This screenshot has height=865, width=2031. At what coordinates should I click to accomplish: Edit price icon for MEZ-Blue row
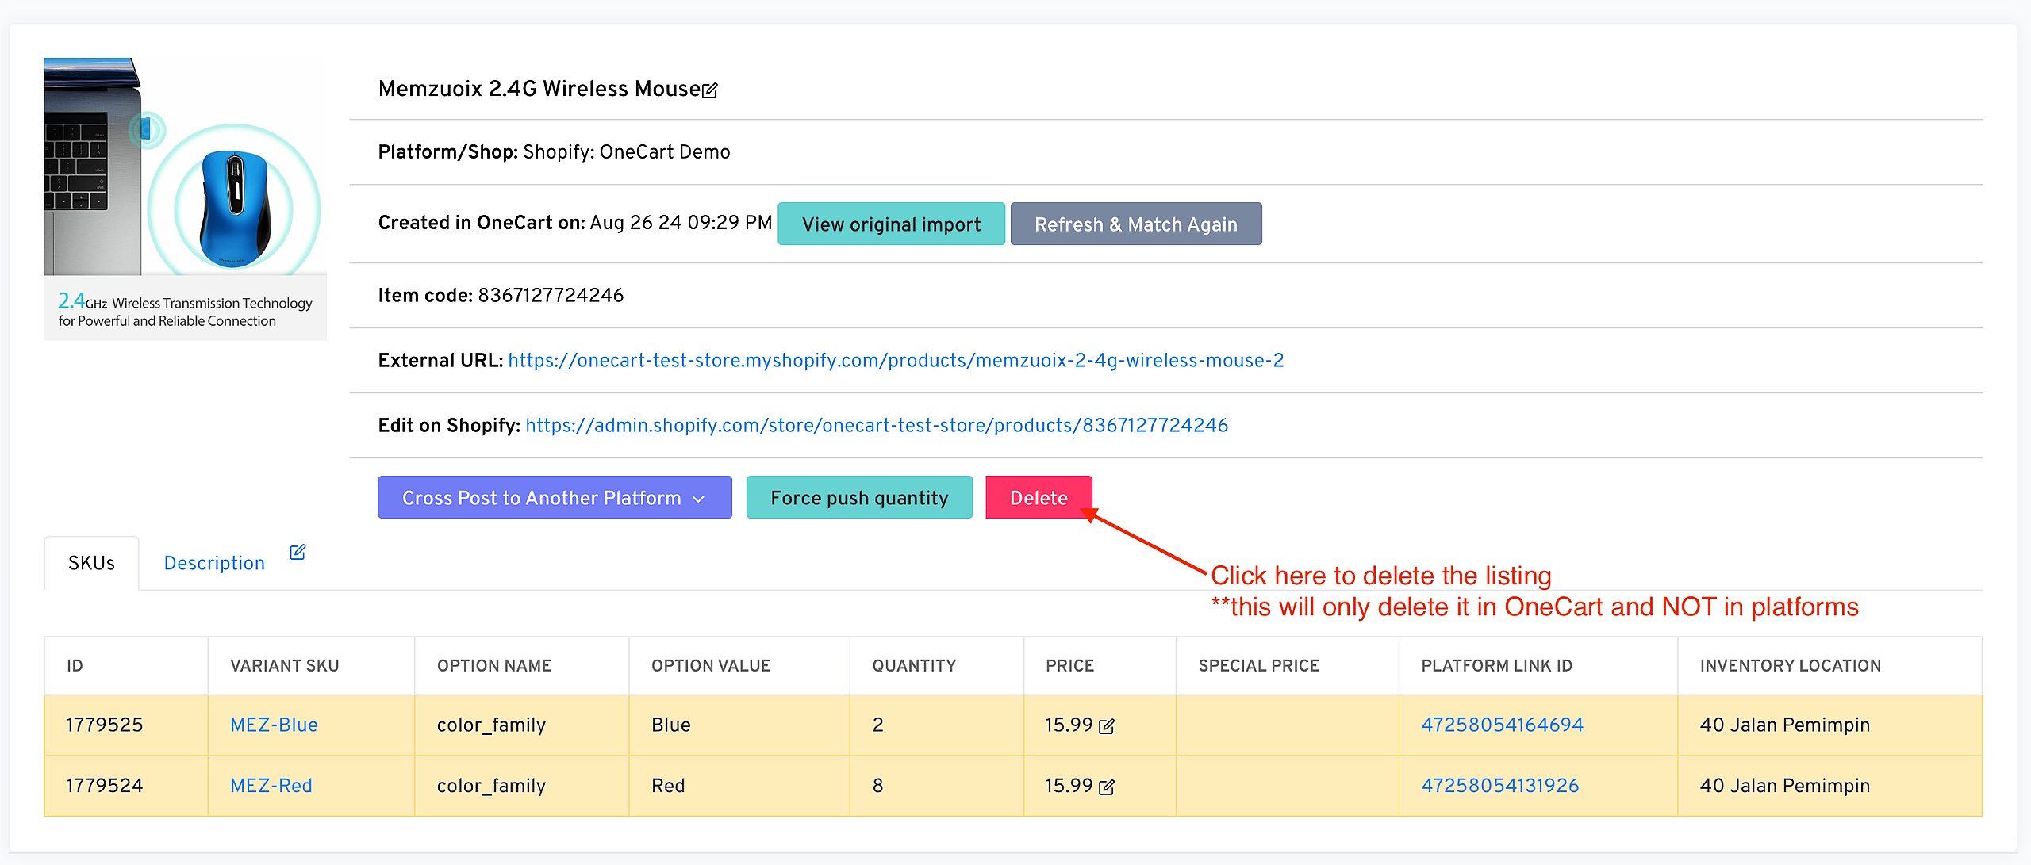pos(1107,725)
